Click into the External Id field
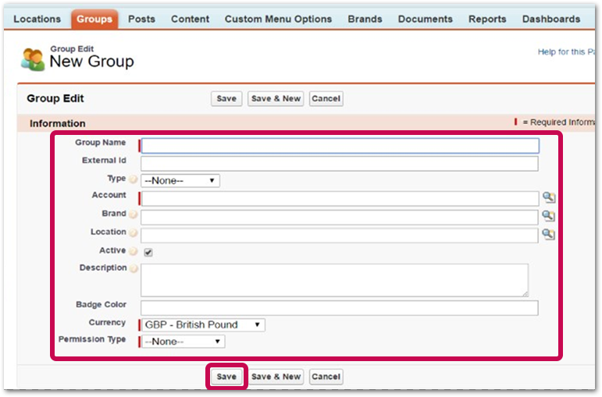602x397 pixels. 340,164
